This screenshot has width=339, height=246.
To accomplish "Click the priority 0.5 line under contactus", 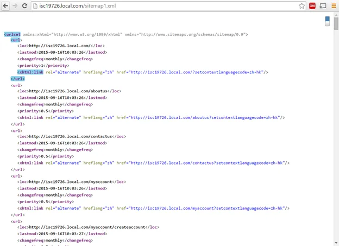I will tap(46, 156).
